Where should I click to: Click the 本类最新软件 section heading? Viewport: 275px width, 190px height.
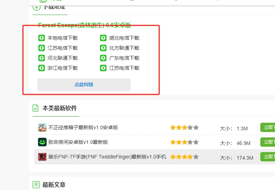pyautogui.click(x=60, y=108)
